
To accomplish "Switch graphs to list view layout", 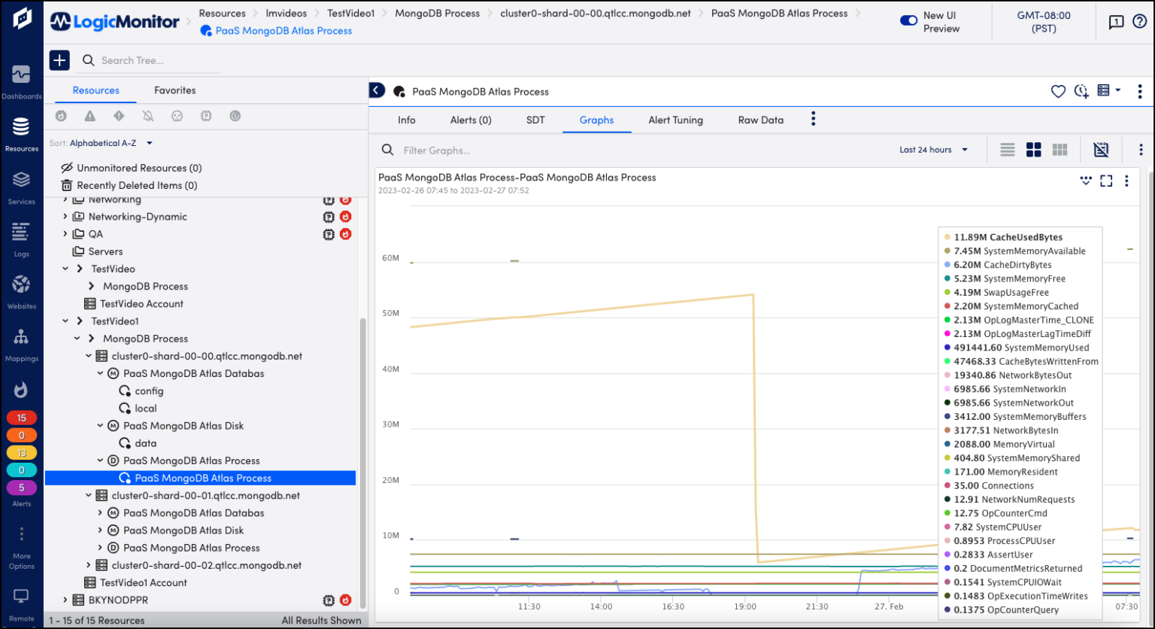I will pyautogui.click(x=1007, y=149).
